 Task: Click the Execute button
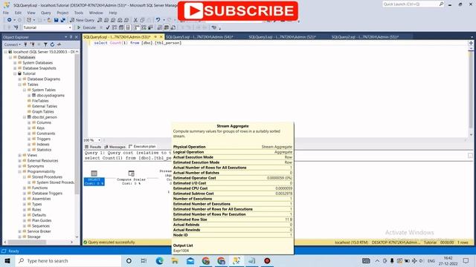tap(86, 27)
